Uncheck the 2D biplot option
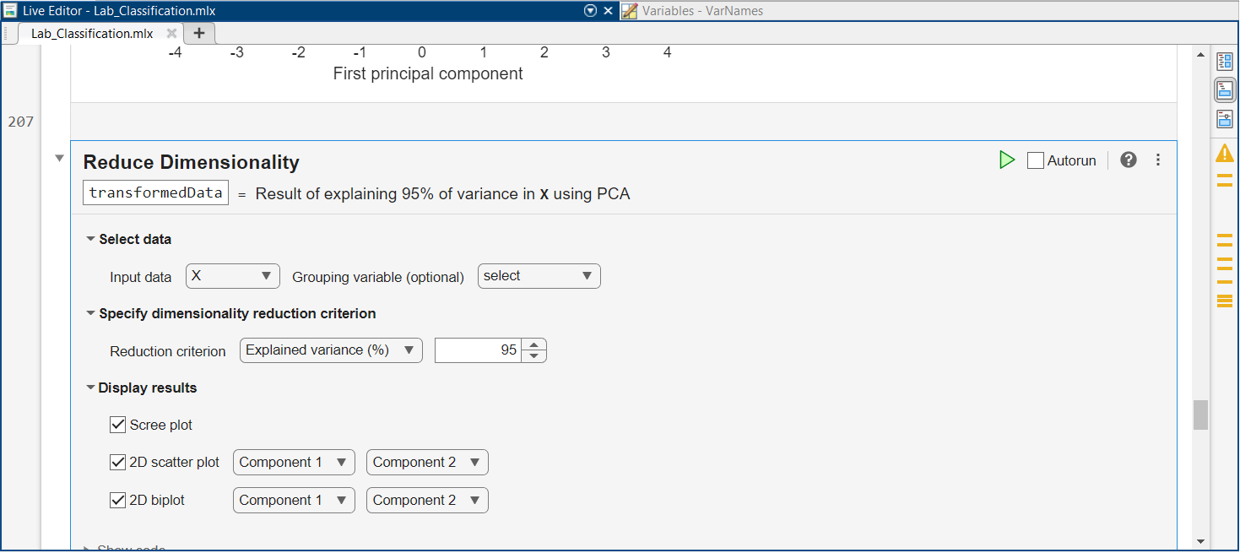Image resolution: width=1240 pixels, height=553 pixels. tap(118, 500)
